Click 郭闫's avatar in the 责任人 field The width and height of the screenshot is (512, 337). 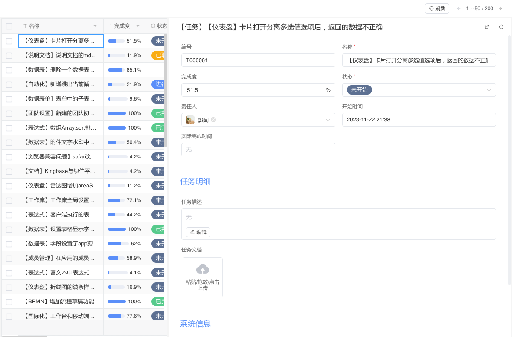tap(189, 120)
